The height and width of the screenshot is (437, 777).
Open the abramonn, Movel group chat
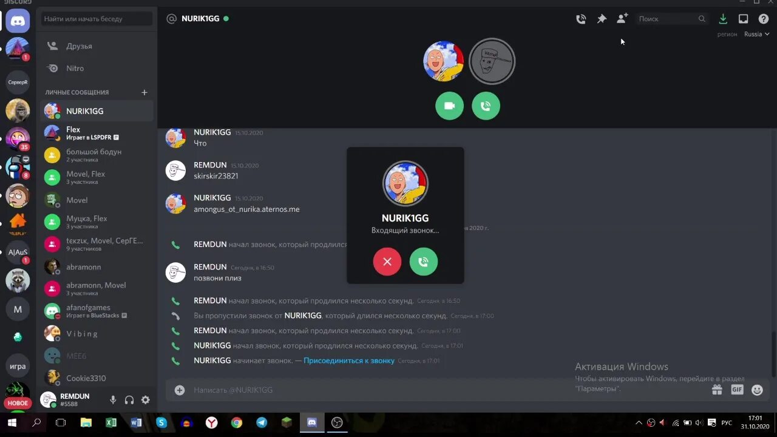97,289
